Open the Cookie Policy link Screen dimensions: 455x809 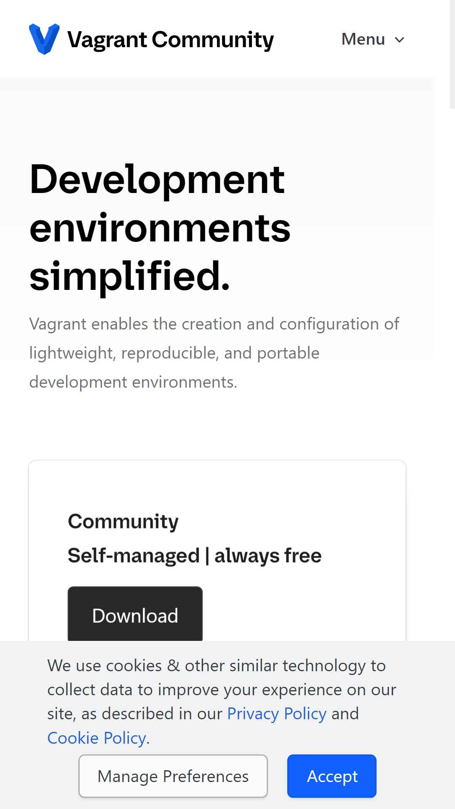click(x=97, y=738)
